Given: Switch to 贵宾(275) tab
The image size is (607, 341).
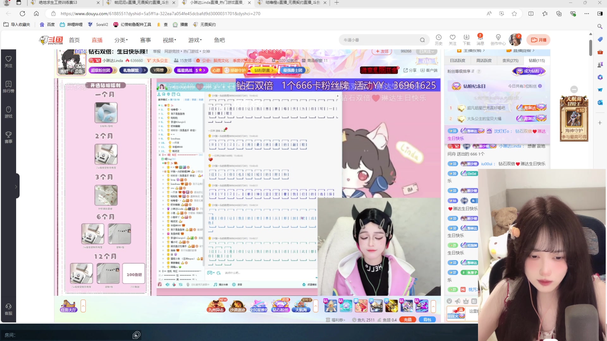Looking at the screenshot, I should [510, 60].
